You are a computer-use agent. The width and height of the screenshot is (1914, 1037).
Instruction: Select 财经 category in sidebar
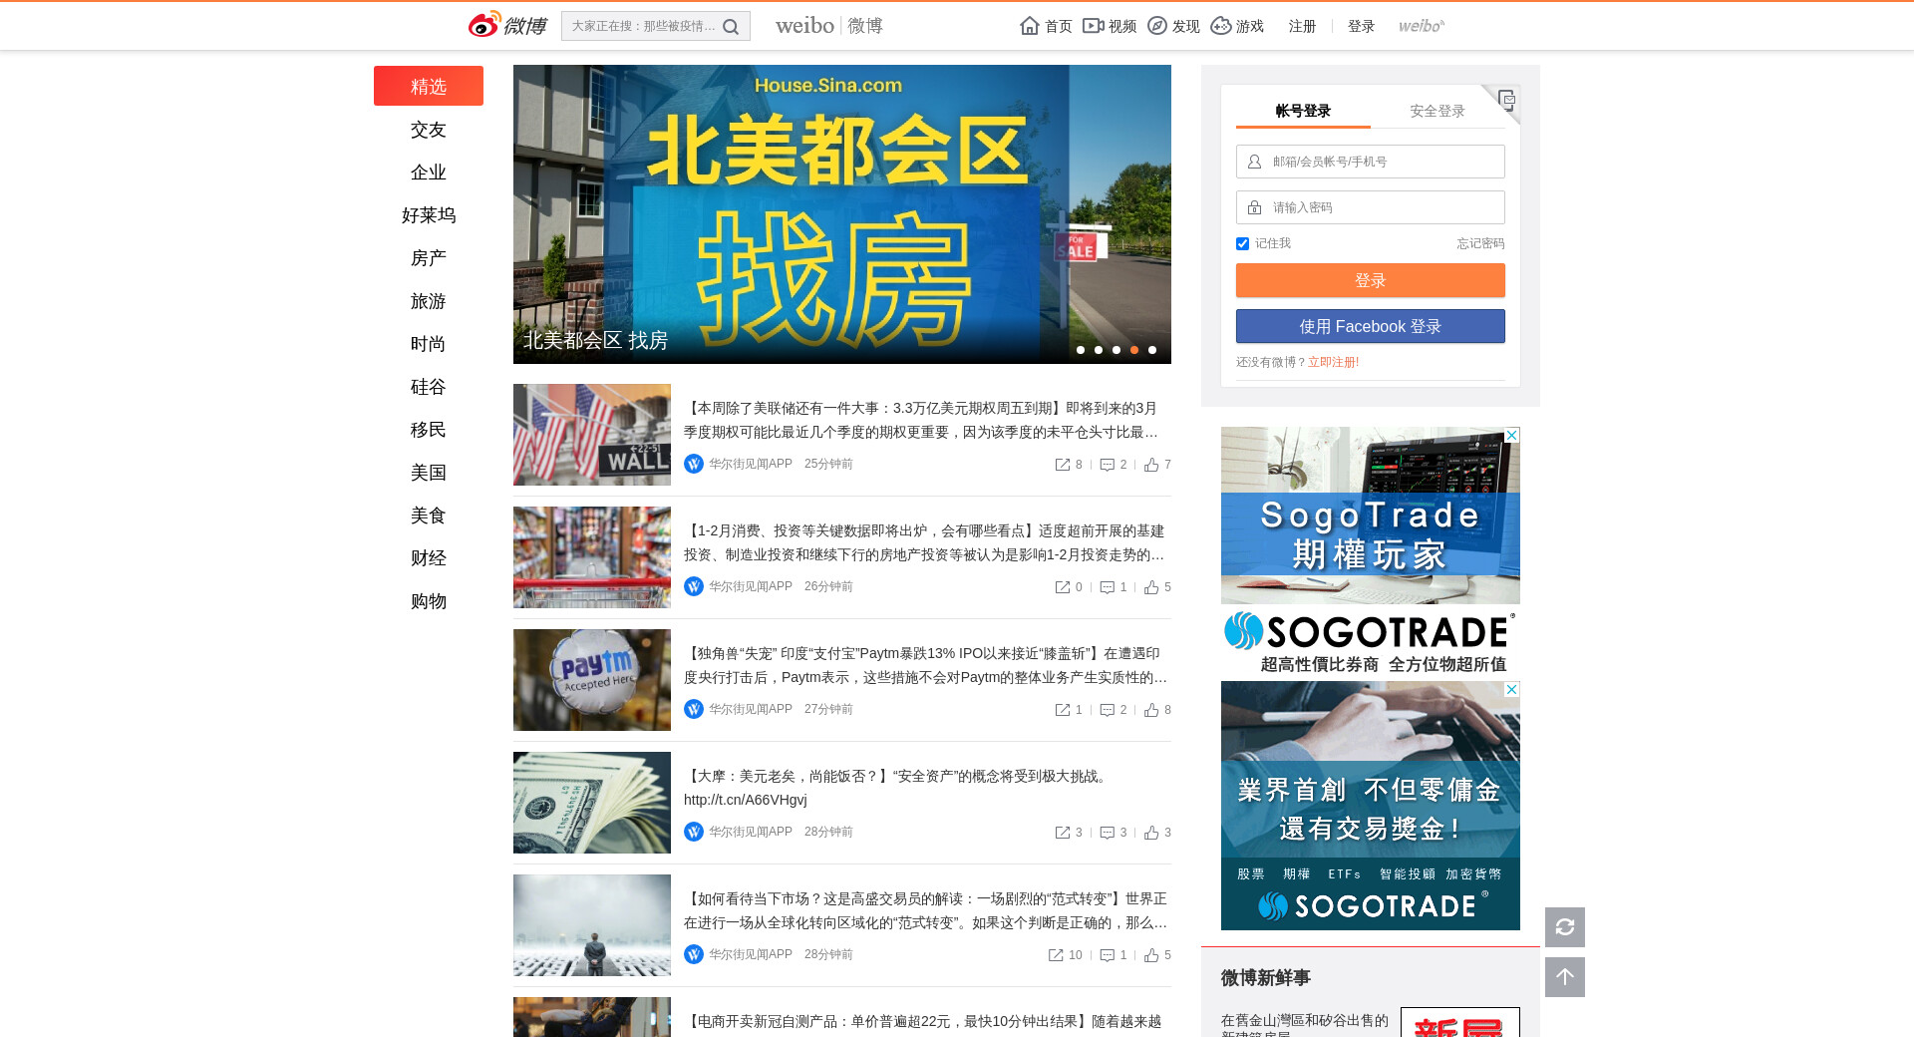pyautogui.click(x=428, y=558)
